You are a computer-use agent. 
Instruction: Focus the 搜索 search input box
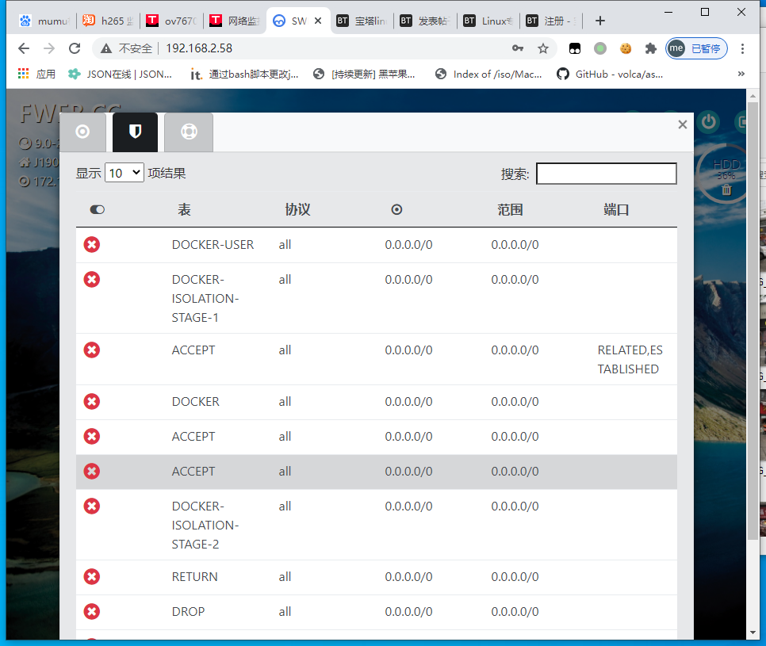tap(606, 174)
